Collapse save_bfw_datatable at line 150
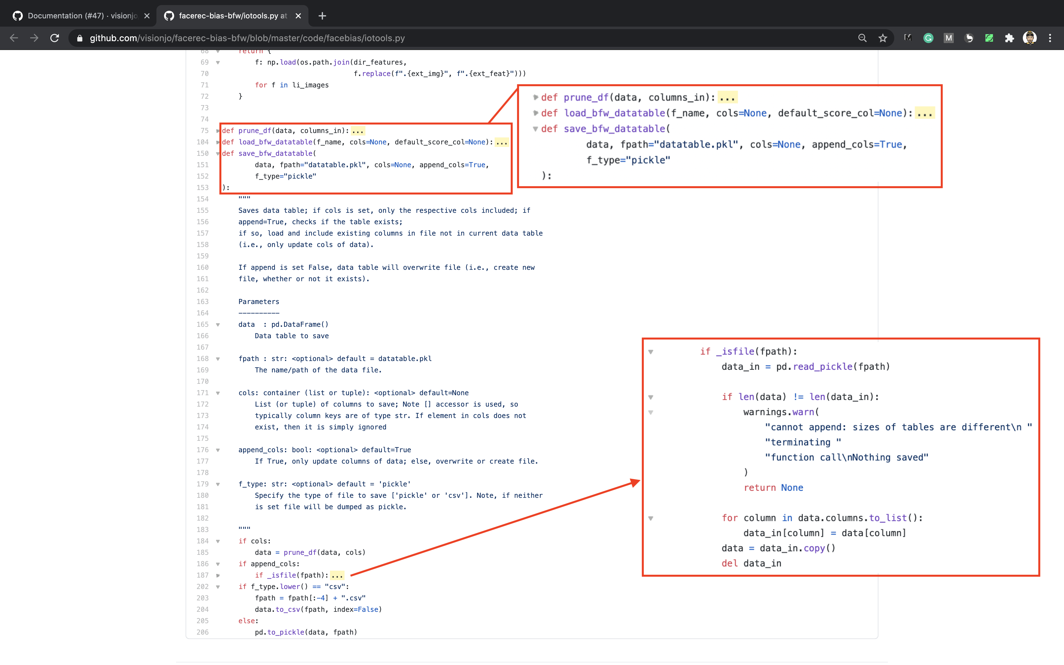The width and height of the screenshot is (1064, 665). click(218, 154)
